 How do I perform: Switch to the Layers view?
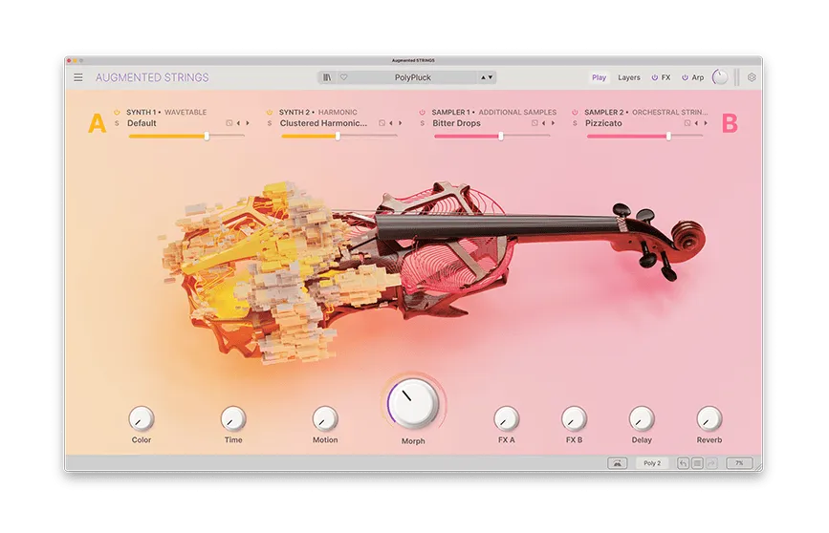pos(629,77)
